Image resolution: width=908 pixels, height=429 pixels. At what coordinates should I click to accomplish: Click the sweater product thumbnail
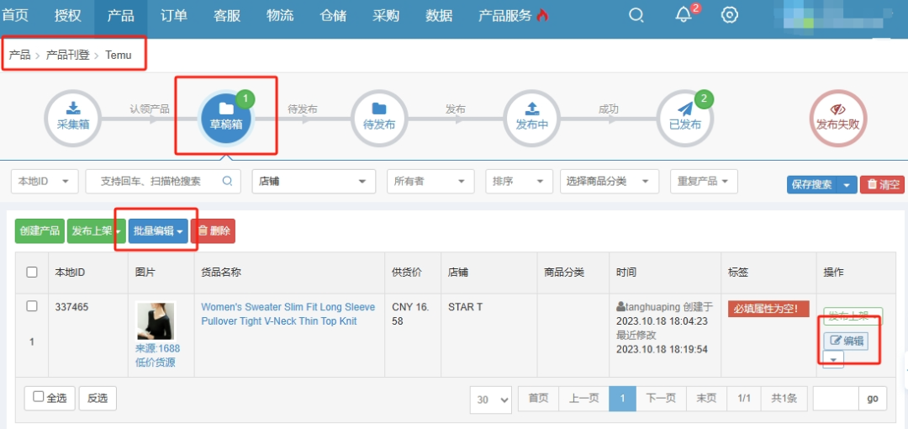coord(156,320)
